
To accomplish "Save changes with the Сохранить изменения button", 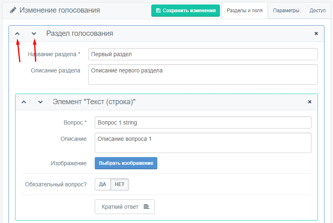I will 185,11.
